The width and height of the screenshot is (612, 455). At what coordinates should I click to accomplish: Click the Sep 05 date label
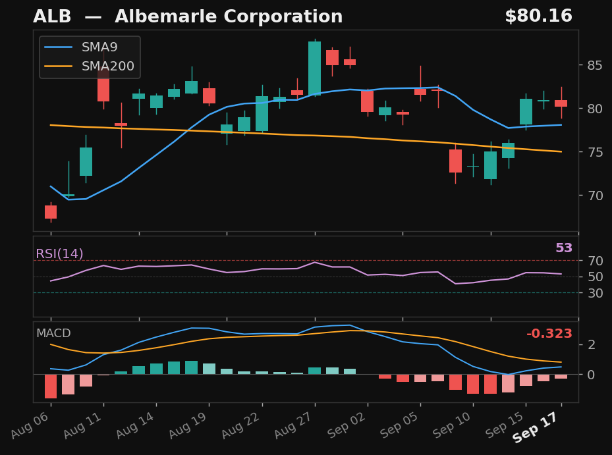pyautogui.click(x=399, y=425)
